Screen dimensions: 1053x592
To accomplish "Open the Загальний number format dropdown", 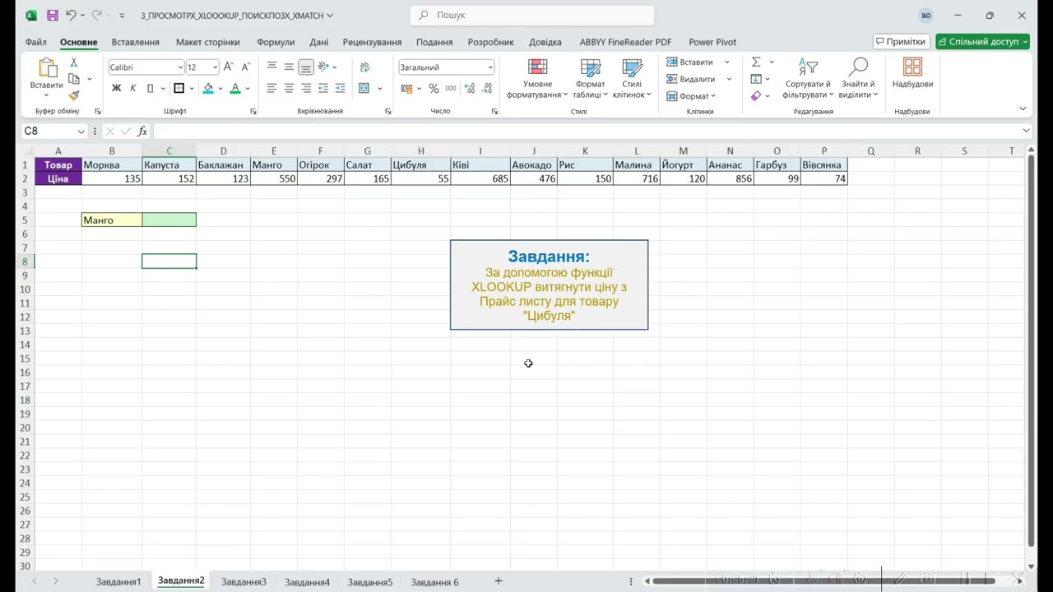I will pyautogui.click(x=490, y=67).
